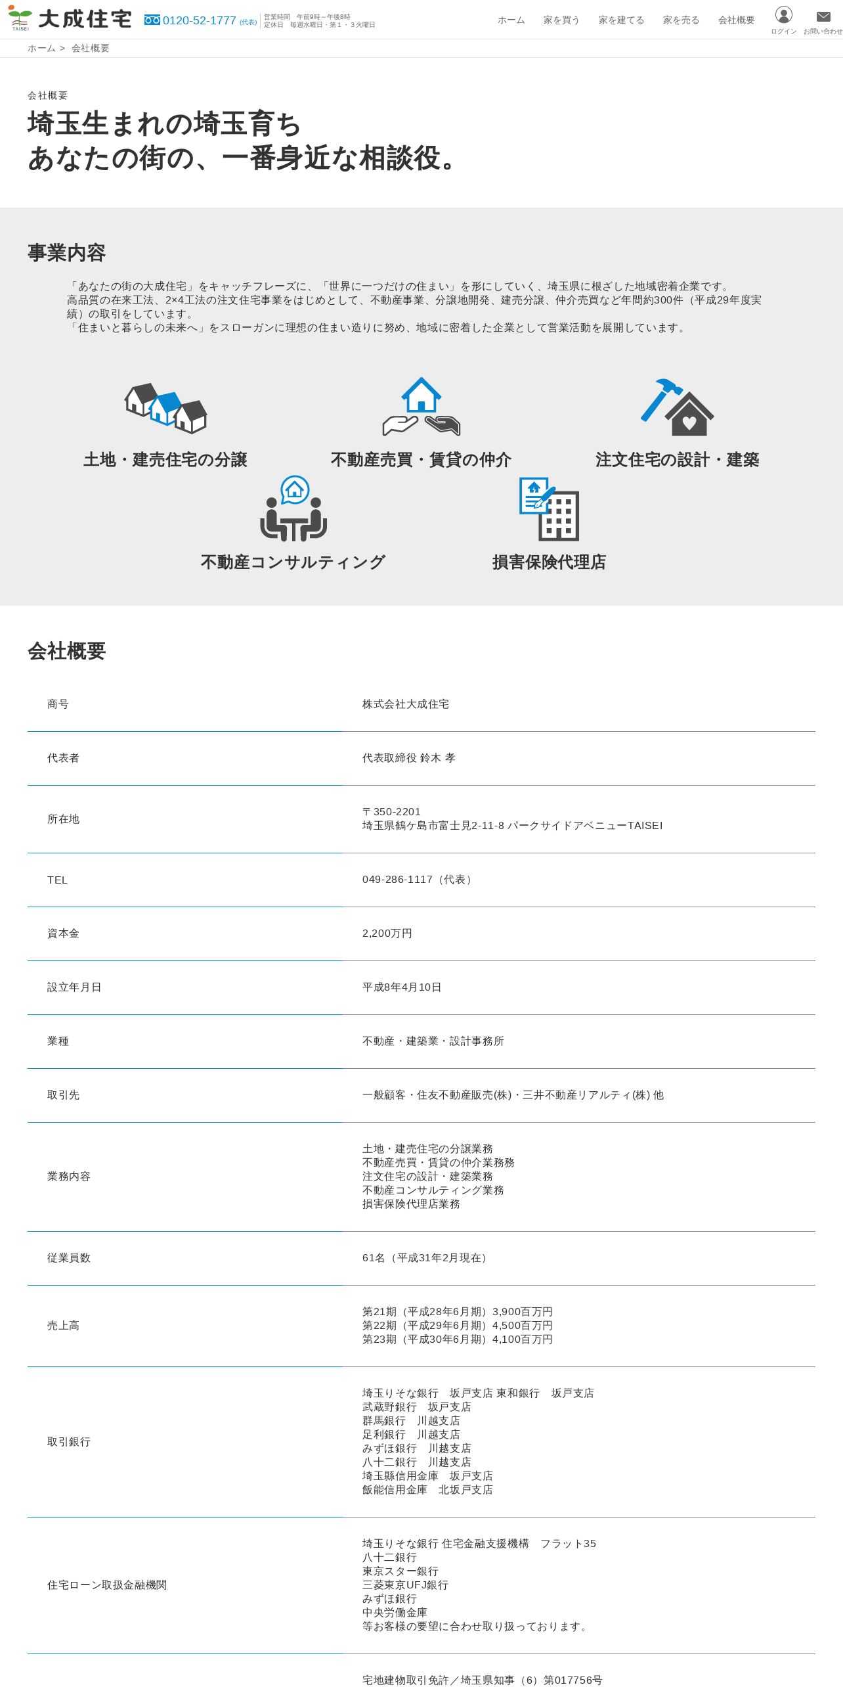Click the free-dial phone icon

point(152,20)
